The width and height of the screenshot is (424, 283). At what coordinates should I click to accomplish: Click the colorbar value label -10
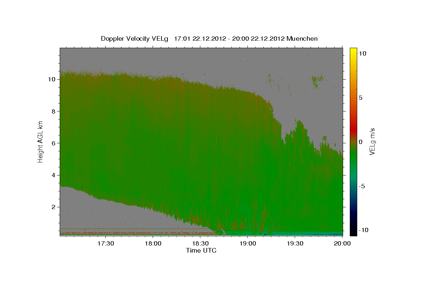pyautogui.click(x=364, y=230)
